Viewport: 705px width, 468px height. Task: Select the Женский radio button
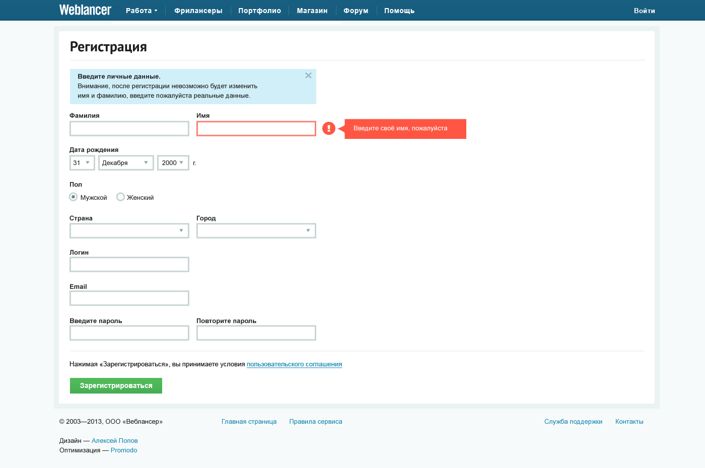(x=120, y=197)
